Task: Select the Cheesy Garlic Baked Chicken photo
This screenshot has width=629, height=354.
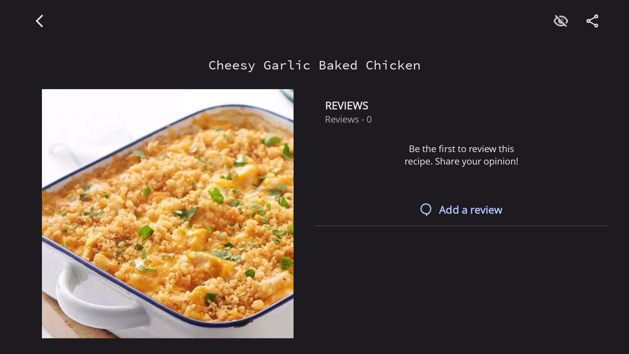Action: point(168,214)
